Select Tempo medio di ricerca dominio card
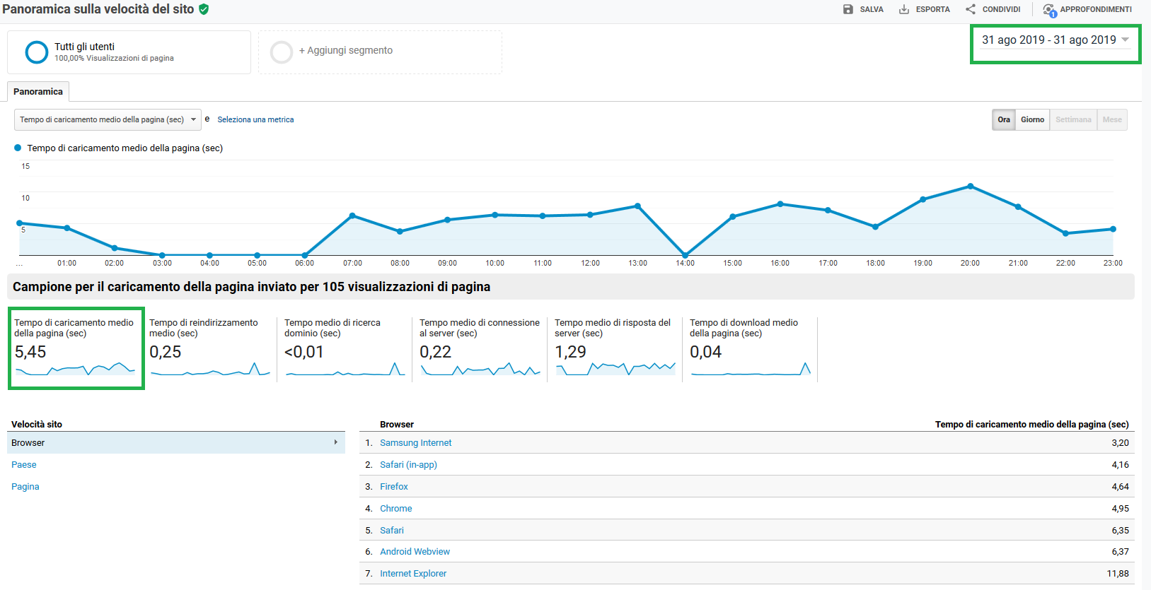1151x590 pixels. click(x=345, y=348)
